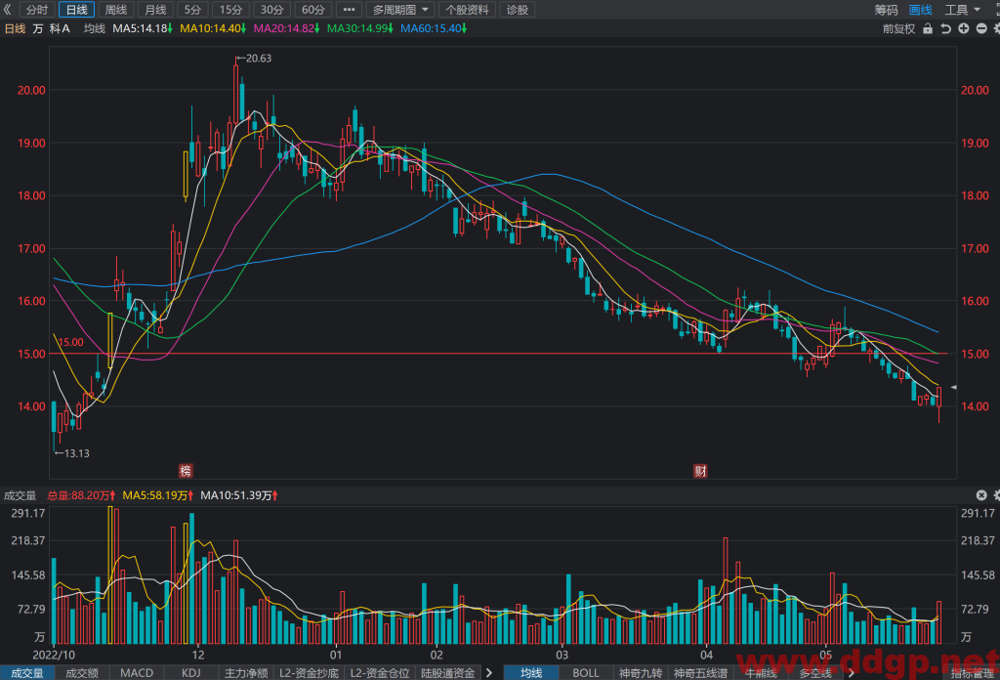Click the 13.13 low price label
The image size is (1000, 680).
coord(72,453)
